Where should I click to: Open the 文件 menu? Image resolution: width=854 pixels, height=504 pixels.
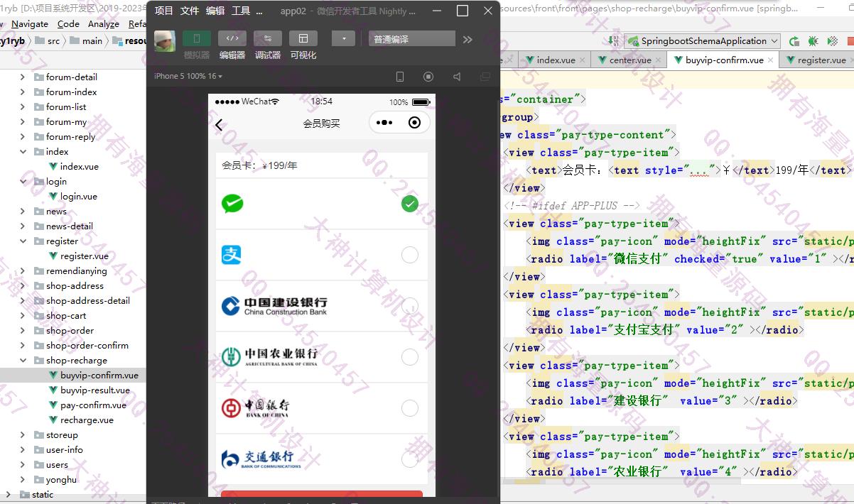pyautogui.click(x=190, y=11)
